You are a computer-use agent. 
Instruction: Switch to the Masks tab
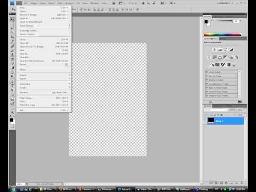pos(223,38)
